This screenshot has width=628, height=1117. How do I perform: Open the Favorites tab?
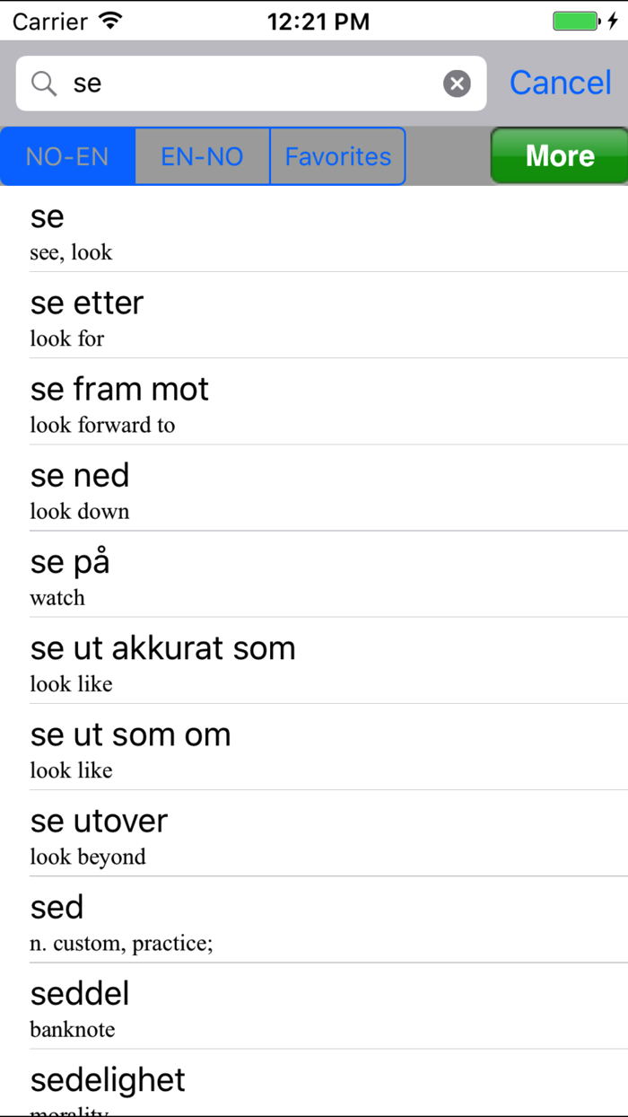337,155
